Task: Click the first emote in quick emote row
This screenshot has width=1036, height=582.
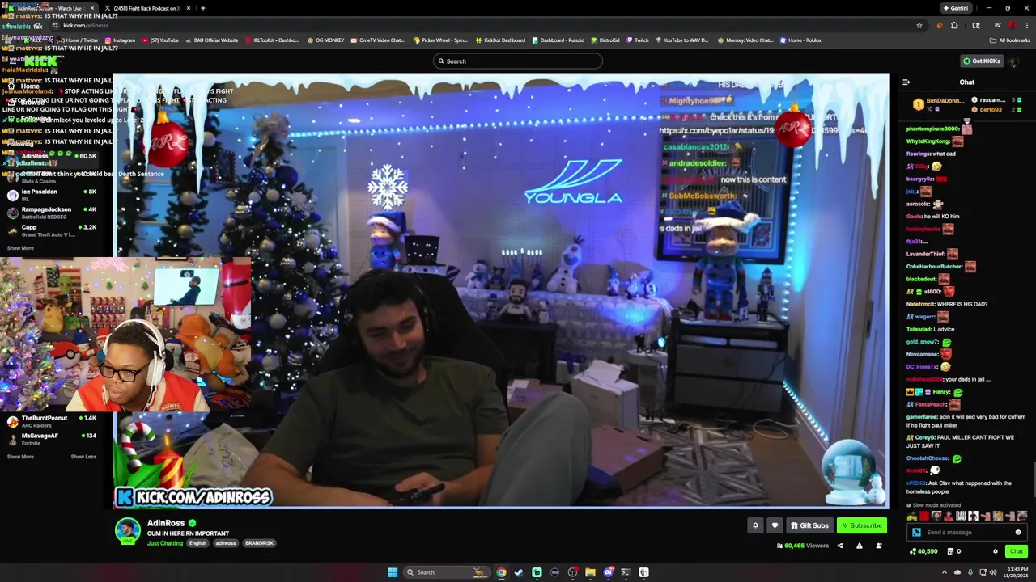Action: (912, 517)
